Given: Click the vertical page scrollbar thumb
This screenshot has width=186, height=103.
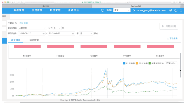Looking at the screenshot, I should (x=181, y=65).
